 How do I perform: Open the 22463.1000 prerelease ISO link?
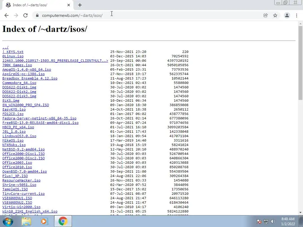click(x=55, y=61)
